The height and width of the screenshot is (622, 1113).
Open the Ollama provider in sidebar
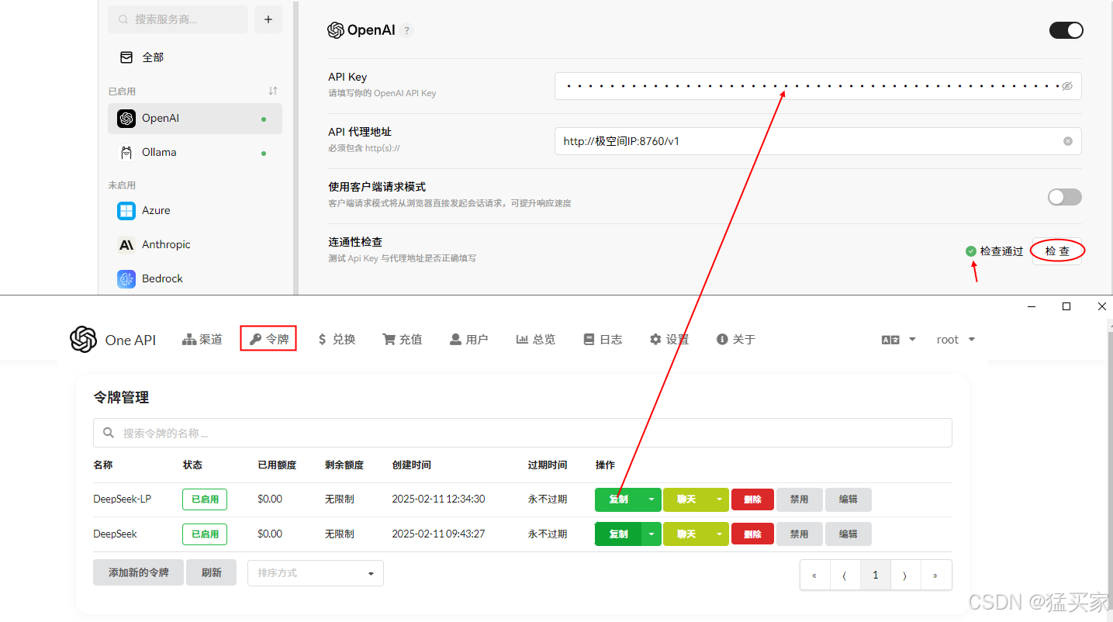195,153
